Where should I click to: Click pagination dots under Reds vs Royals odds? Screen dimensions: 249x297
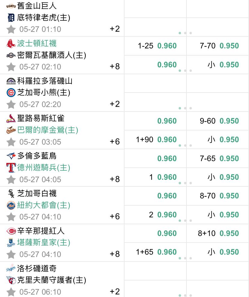pyautogui.click(x=185, y=258)
